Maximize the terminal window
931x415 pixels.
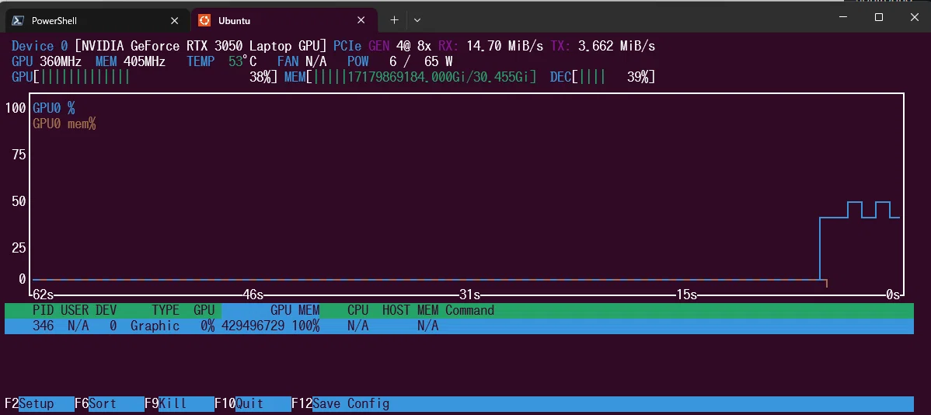tap(879, 17)
